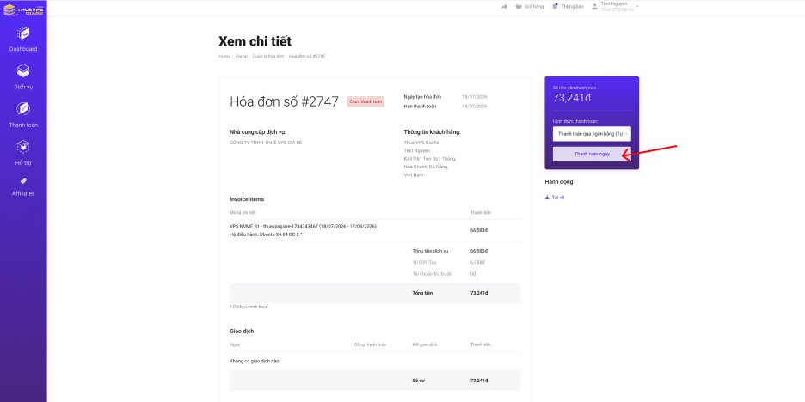Open the payment method dropdown
The image size is (805, 402).
[592, 134]
